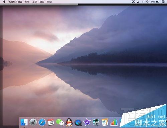Open Calendar icon showing 10
The image size is (167, 128).
click(51, 122)
